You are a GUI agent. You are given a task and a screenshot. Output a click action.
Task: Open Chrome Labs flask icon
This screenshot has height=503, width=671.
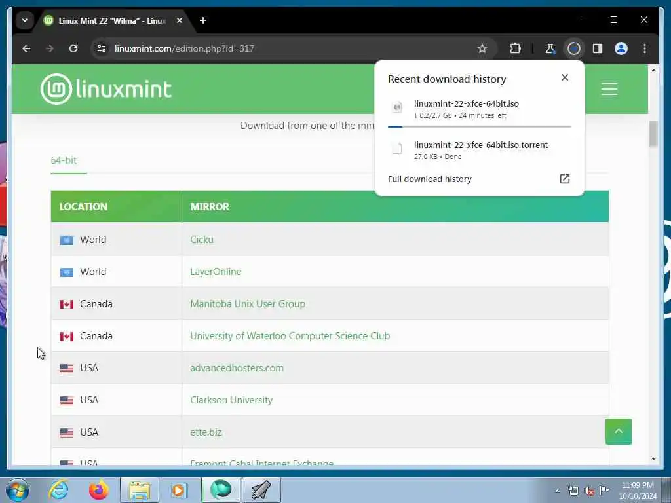click(550, 48)
